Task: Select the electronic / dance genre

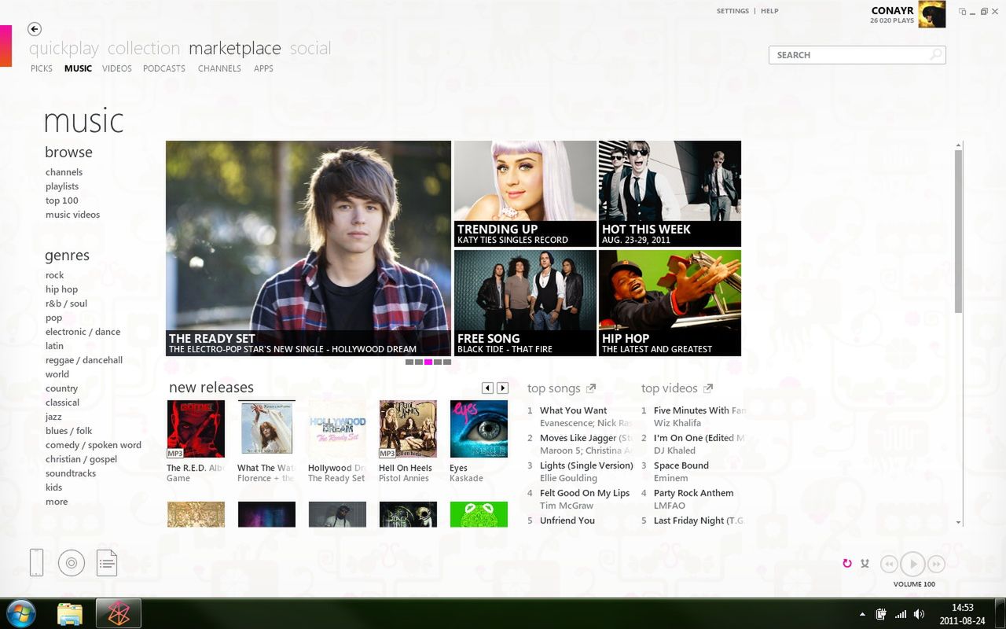Action: pyautogui.click(x=83, y=332)
